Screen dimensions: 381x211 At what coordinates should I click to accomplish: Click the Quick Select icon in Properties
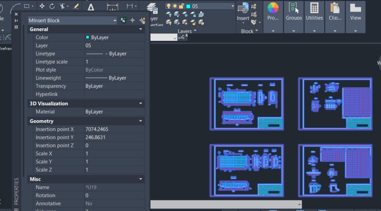[141, 20]
